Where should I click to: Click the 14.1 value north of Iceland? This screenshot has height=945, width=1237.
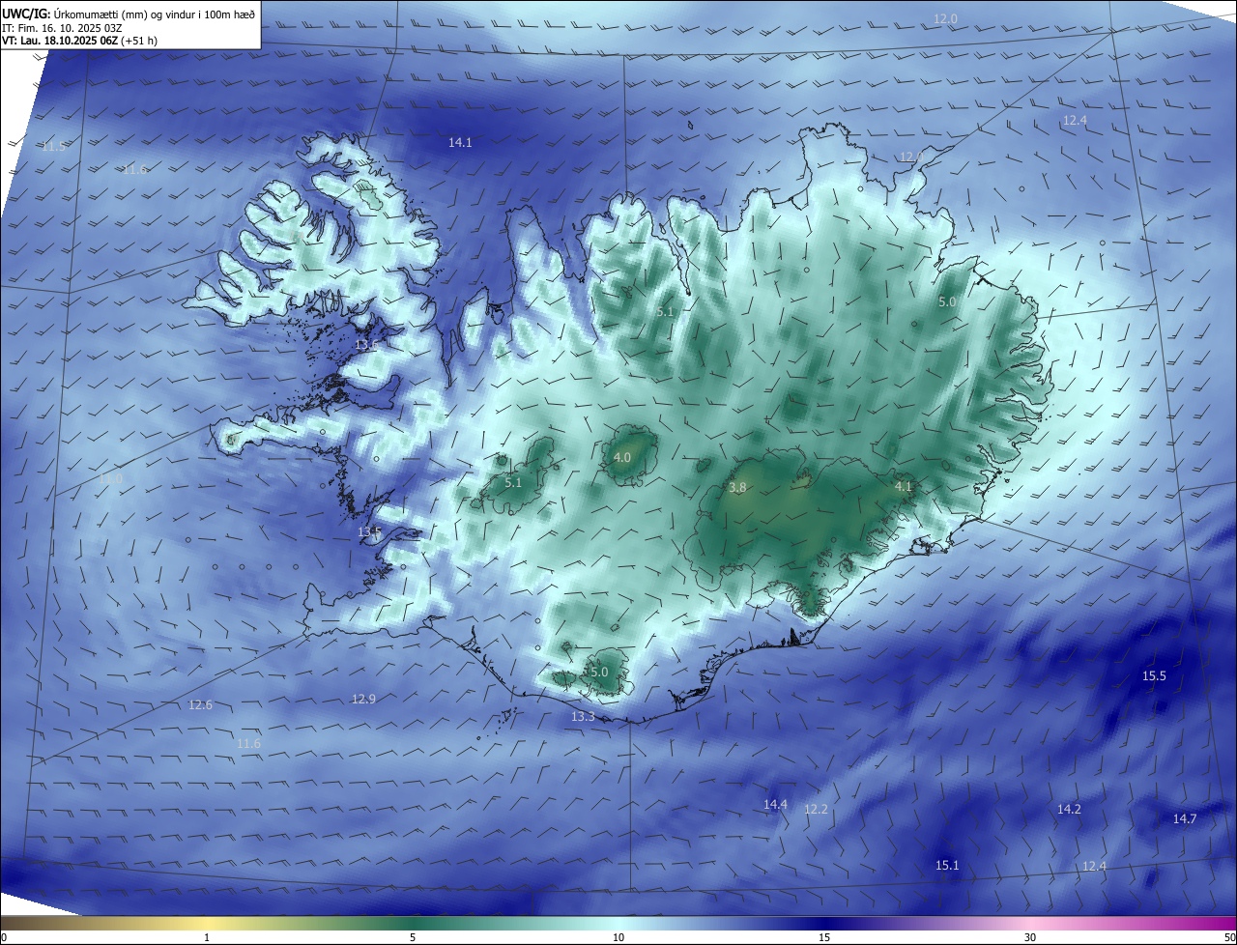pyautogui.click(x=460, y=142)
